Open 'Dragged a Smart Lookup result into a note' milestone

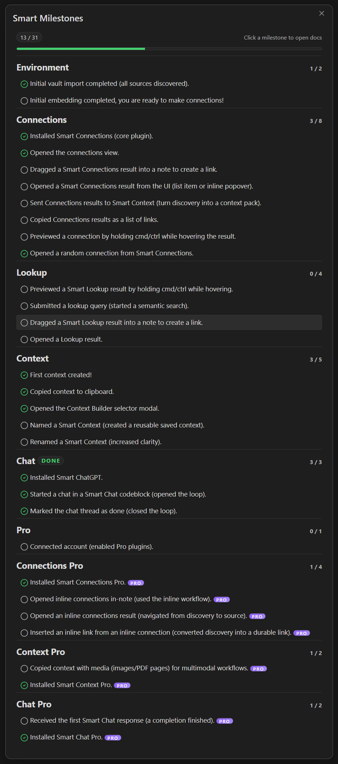pos(116,323)
